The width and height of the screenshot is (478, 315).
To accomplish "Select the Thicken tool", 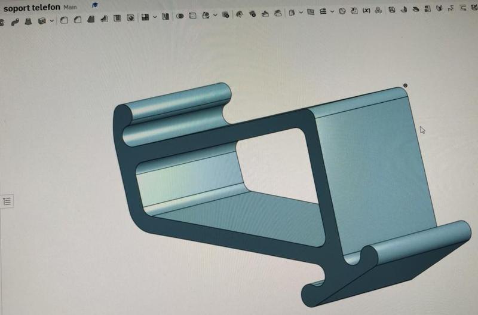I will click(x=42, y=20).
